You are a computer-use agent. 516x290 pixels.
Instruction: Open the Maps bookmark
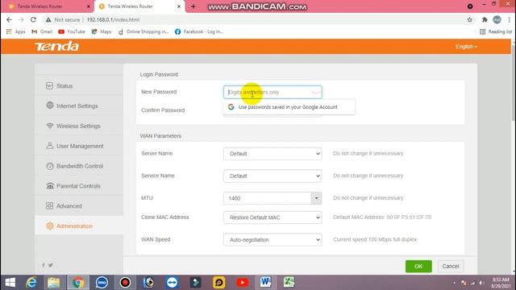pyautogui.click(x=102, y=31)
